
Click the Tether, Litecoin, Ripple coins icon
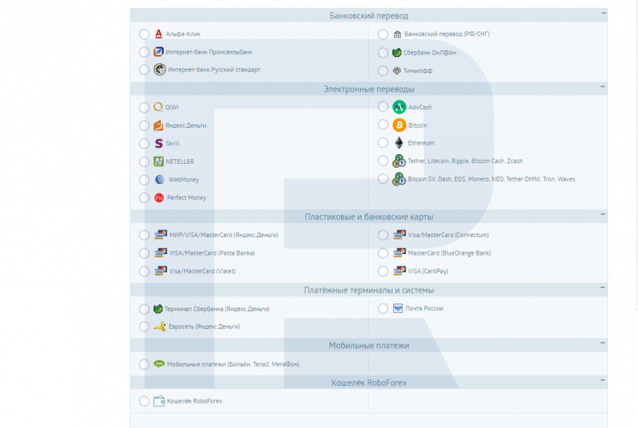pyautogui.click(x=399, y=161)
